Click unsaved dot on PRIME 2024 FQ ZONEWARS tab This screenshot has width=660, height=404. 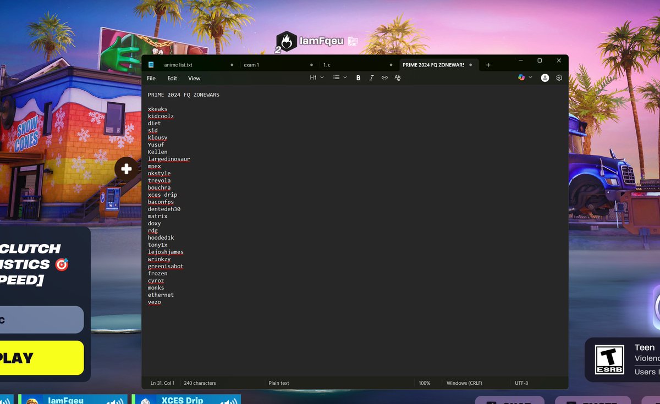pos(470,65)
